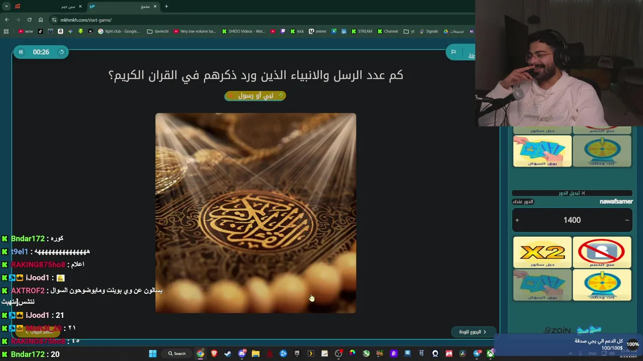
Task: Open the davinchi bookmarks folder
Action: point(158,31)
